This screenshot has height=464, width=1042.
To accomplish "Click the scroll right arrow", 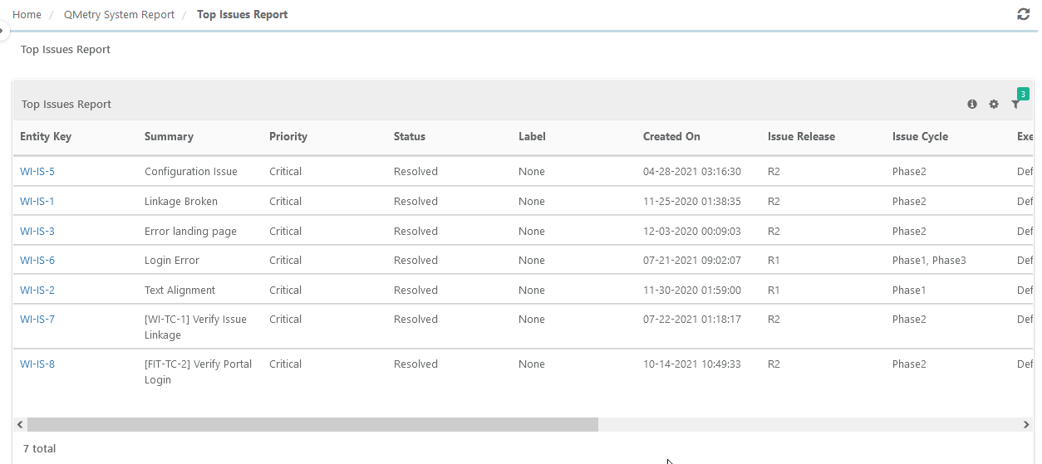I will 1026,424.
